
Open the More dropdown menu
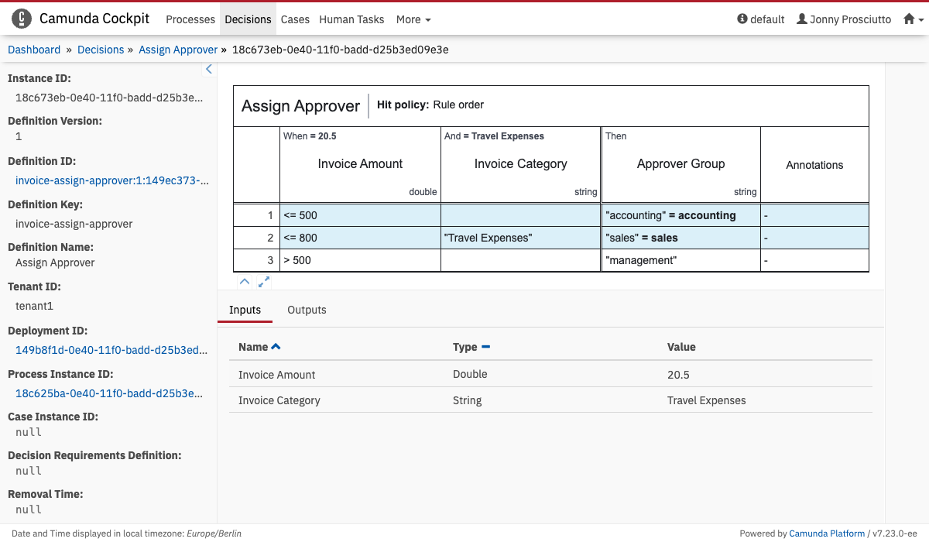[x=413, y=19]
